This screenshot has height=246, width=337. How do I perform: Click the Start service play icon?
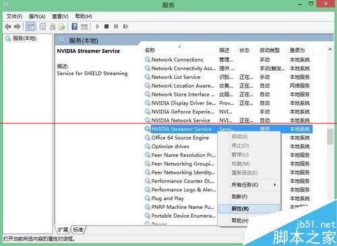97,26
